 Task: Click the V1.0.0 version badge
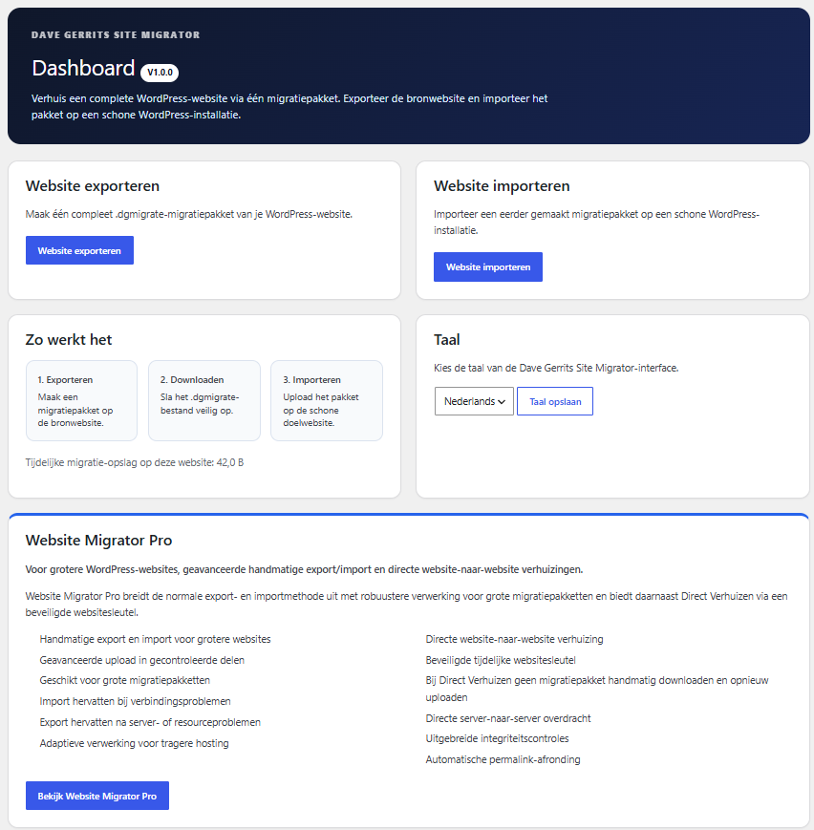pyautogui.click(x=160, y=73)
